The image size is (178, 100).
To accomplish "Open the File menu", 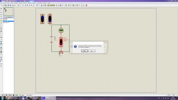I will [x=1, y=3].
